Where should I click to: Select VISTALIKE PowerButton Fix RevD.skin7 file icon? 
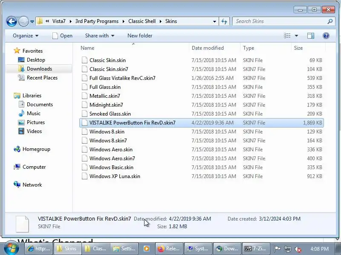point(84,122)
